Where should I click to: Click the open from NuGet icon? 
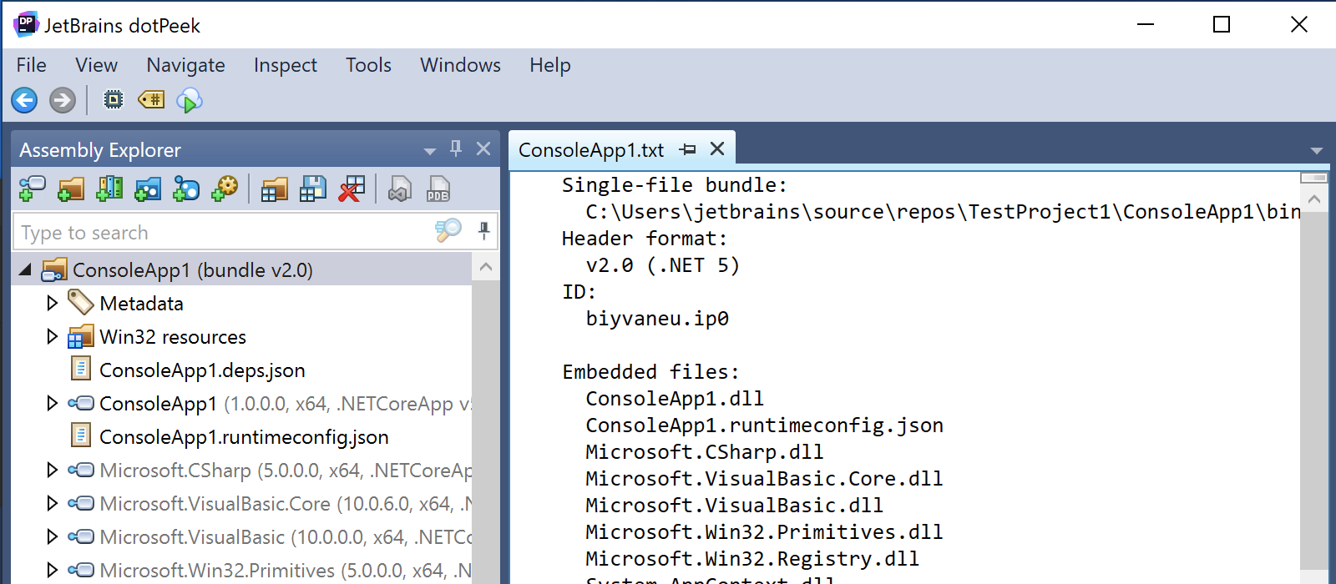click(186, 189)
